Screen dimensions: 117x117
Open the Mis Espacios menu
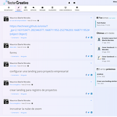coord(9,9)
